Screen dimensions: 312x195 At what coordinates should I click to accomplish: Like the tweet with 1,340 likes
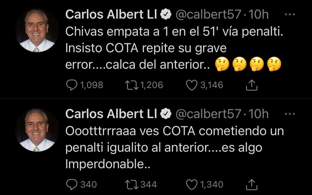[192, 184]
